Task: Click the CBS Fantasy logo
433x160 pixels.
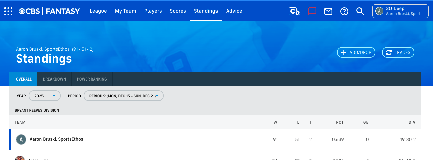Action: pyautogui.click(x=50, y=11)
